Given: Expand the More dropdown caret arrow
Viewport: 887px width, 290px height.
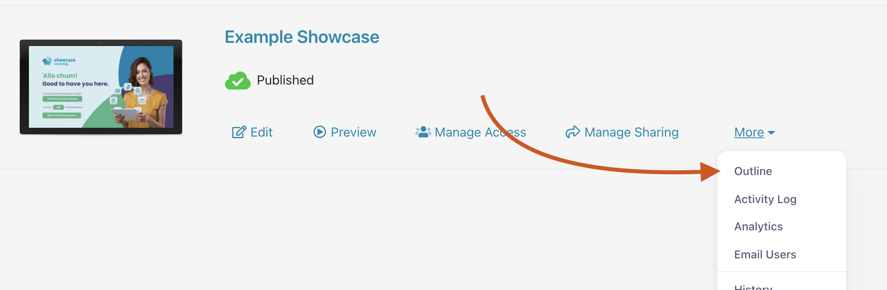Looking at the screenshot, I should point(771,133).
